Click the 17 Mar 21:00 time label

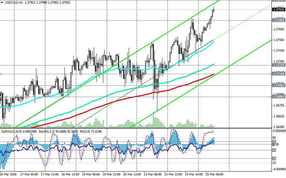(50, 174)
